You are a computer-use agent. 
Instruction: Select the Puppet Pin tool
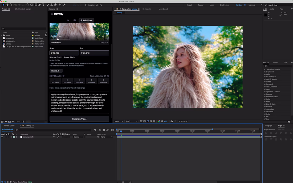[x=64, y=5]
